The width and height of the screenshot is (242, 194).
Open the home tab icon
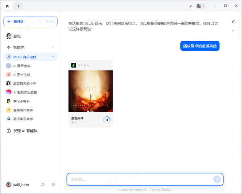[x=7, y=6]
